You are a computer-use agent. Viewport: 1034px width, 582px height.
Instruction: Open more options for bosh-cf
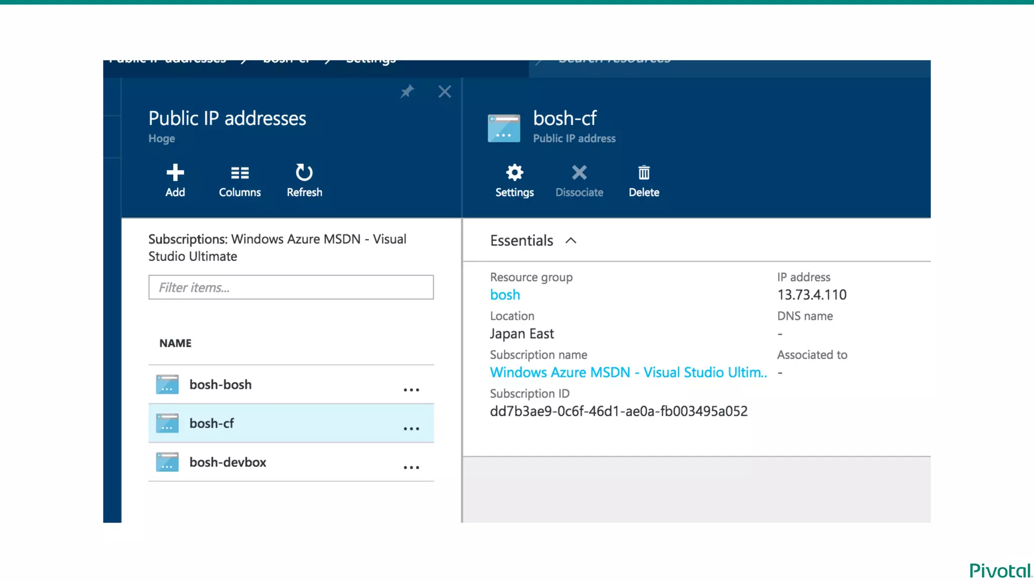tap(411, 428)
